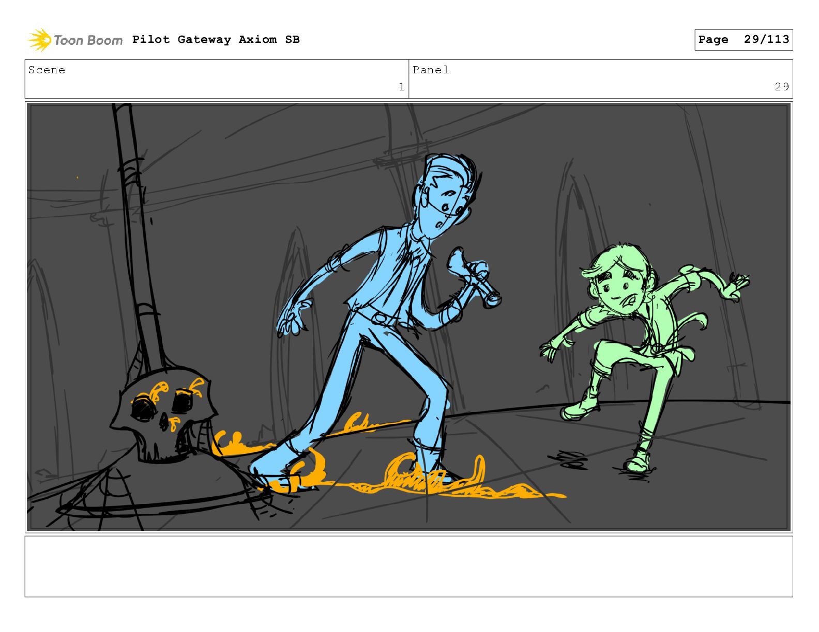This screenshot has width=819, height=632.
Task: Click the 'Page 29/113' box
Action: pos(744,40)
